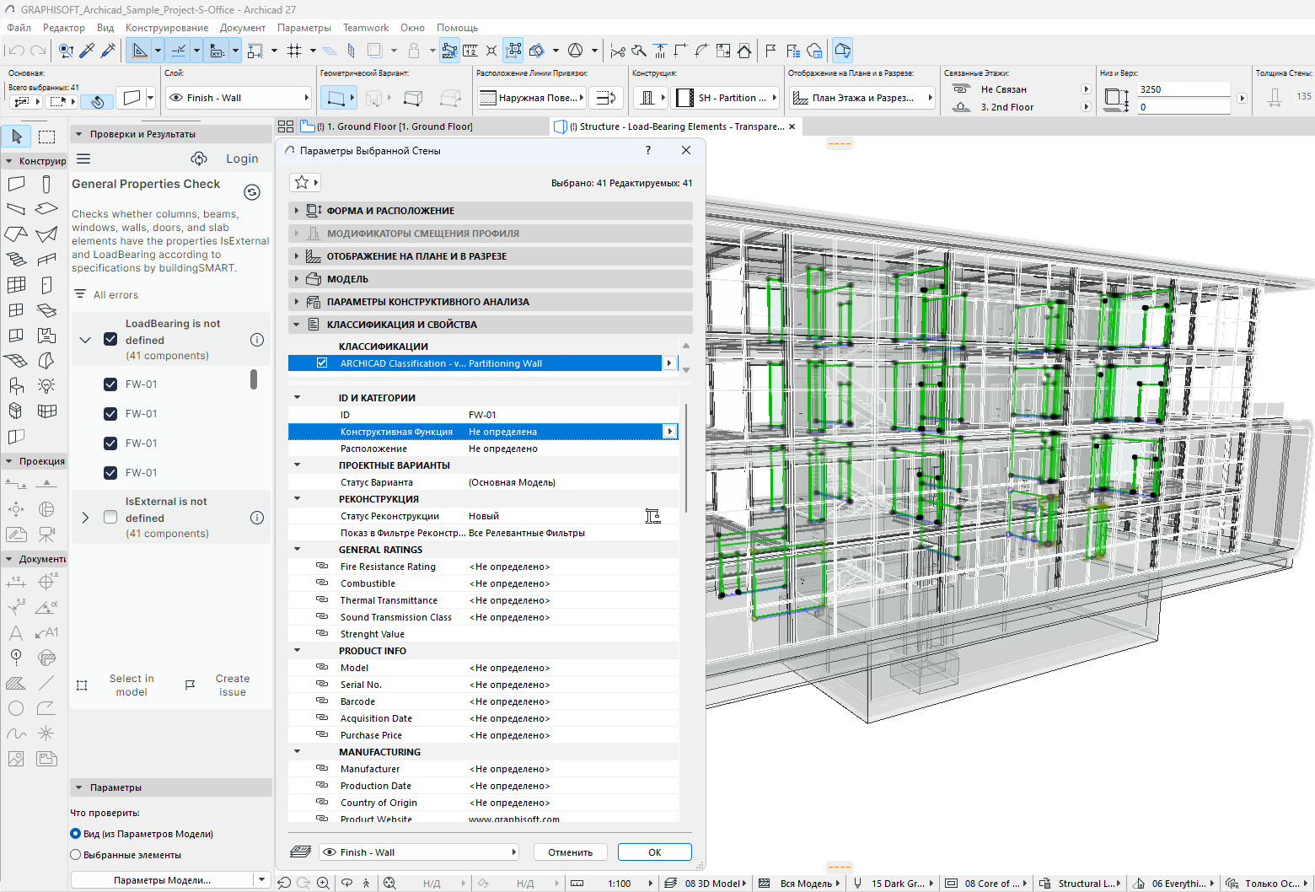Image resolution: width=1315 pixels, height=892 pixels.
Task: Click the Pick Up Parameters eyedropper icon
Action: pyautogui.click(x=87, y=51)
